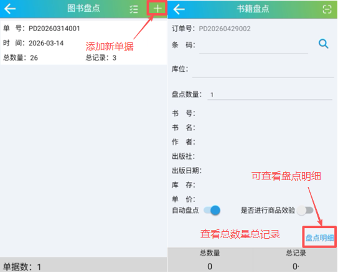Click the 盘点数量 input field
The height and width of the screenshot is (273, 338).
click(270, 95)
